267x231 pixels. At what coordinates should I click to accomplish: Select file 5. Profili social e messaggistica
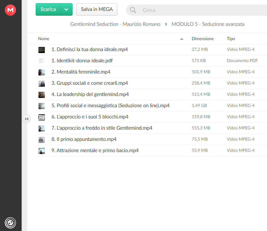[111, 106]
